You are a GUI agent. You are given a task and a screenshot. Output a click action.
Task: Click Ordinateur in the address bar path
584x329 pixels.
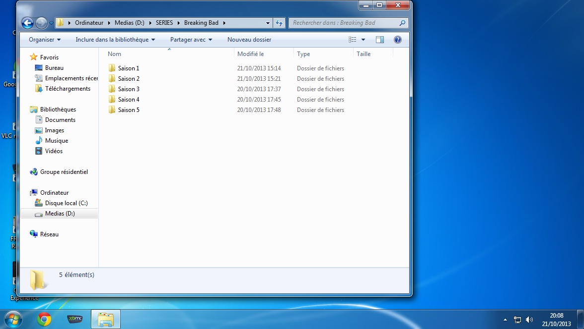[x=89, y=23]
